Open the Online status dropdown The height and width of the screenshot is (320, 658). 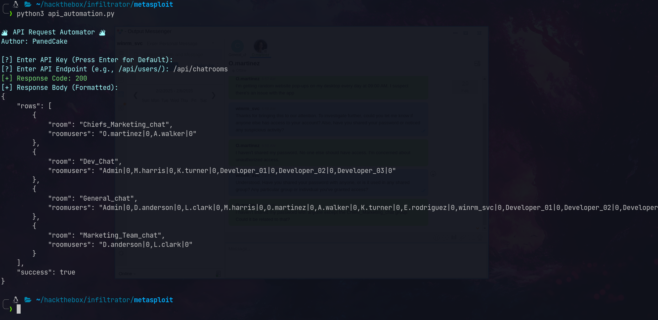(x=127, y=274)
